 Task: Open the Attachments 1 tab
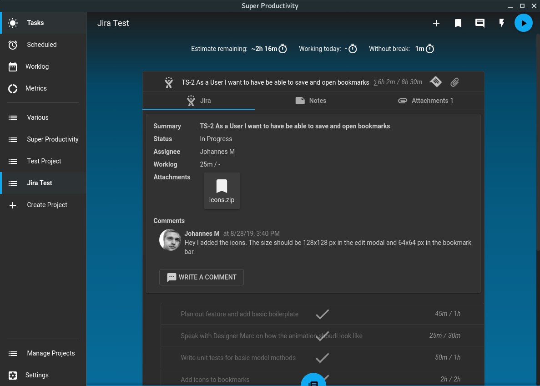[425, 101]
